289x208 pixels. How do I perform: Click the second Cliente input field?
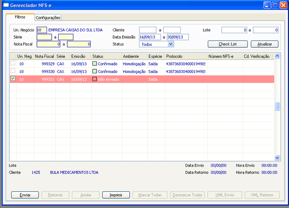click(x=172, y=30)
